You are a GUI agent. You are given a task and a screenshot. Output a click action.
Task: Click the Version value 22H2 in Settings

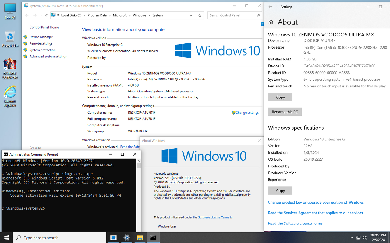click(308, 146)
